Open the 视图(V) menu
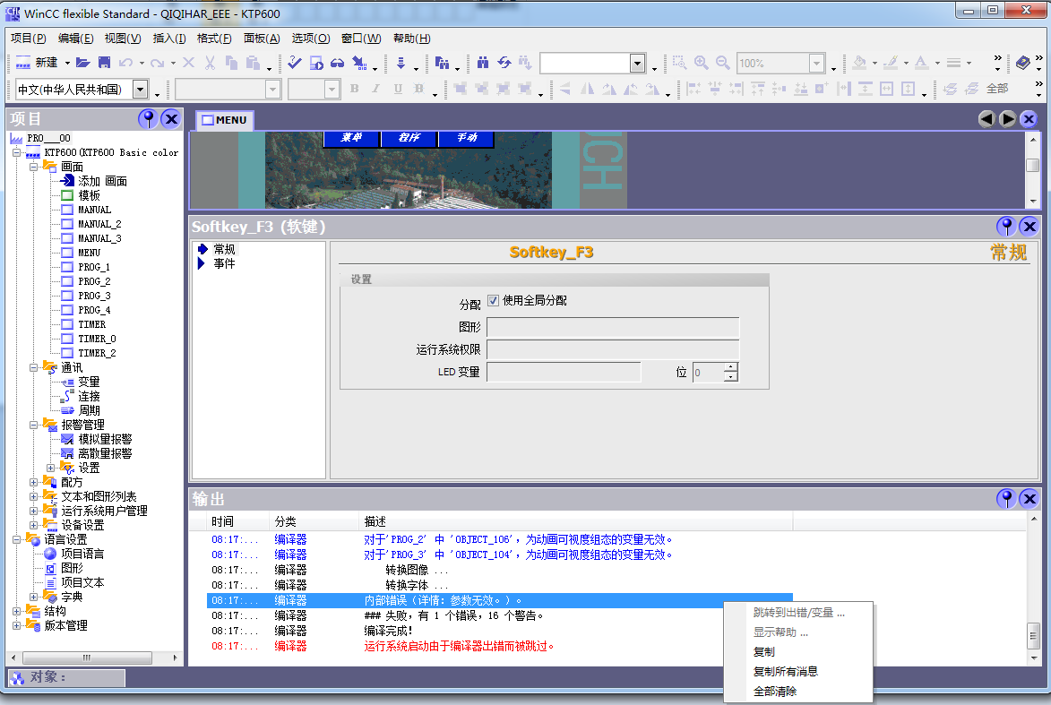 pos(123,39)
